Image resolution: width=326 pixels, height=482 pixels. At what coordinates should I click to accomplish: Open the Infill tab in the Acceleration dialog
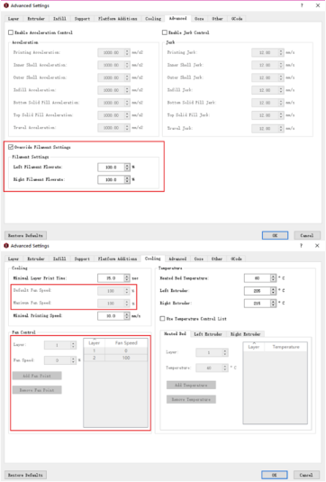[x=59, y=19]
